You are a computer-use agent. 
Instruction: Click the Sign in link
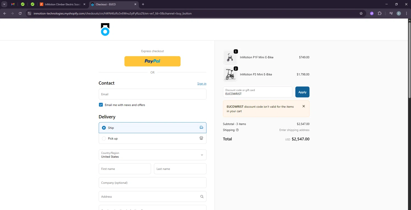(202, 84)
